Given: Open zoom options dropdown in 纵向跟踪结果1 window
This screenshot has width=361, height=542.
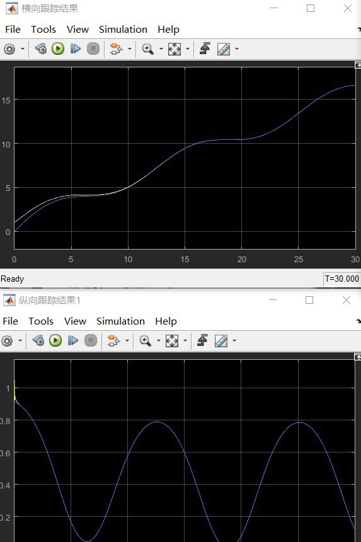Looking at the screenshot, I should (159, 340).
